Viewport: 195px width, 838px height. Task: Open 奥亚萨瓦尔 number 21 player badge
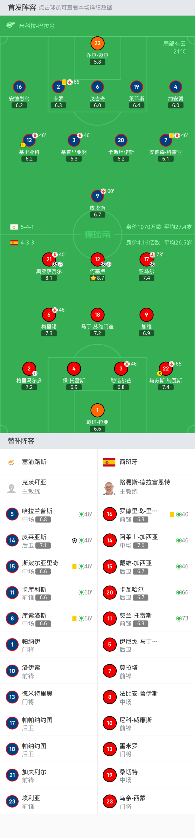pyautogui.click(x=49, y=259)
